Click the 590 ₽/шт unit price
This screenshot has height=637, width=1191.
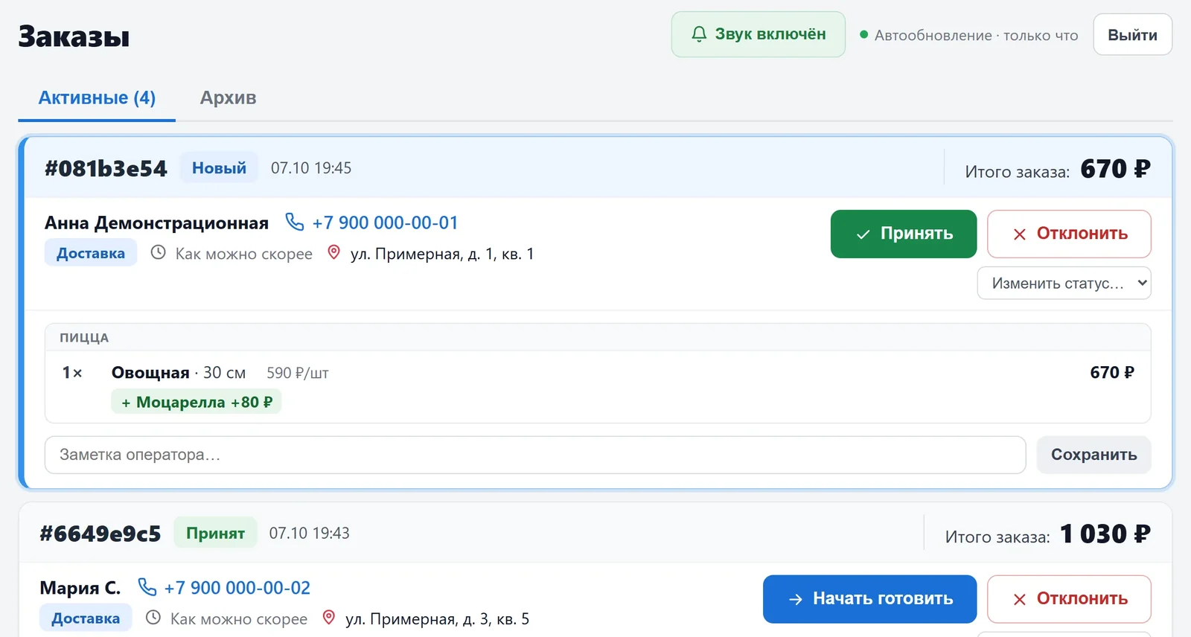pos(298,373)
